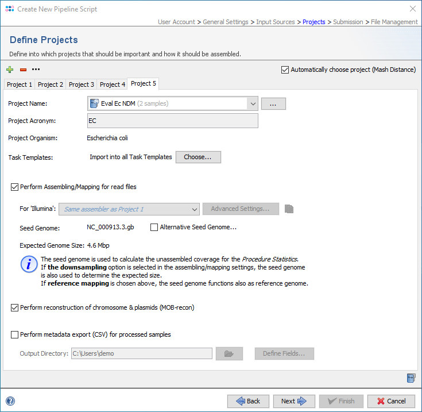Image resolution: width=422 pixels, height=412 pixels.
Task: Check the Alternative Seed Genome option
Action: tap(154, 227)
